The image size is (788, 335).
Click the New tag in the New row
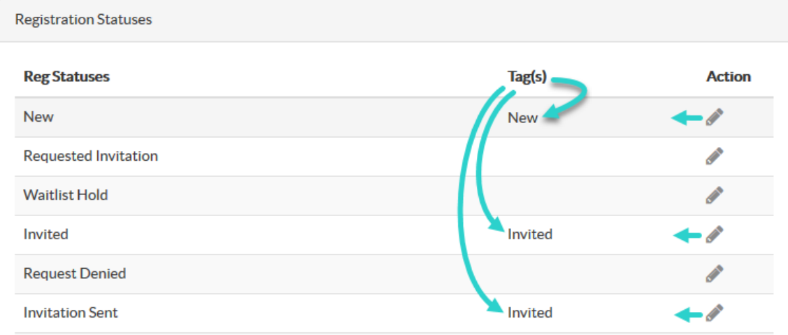tap(523, 117)
